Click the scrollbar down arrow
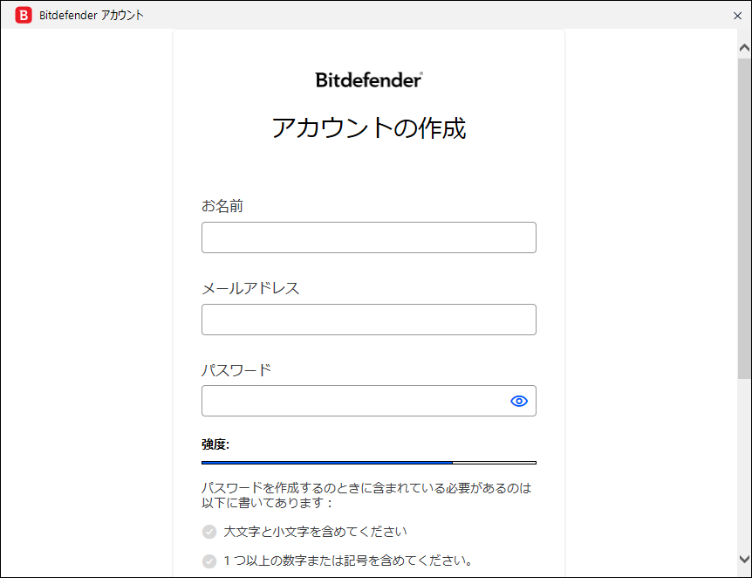Screen dimensions: 752x578 pyautogui.click(x=744, y=559)
